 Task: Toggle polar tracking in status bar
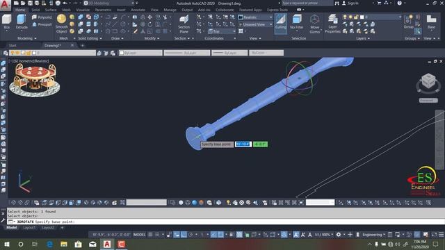click(x=191, y=235)
